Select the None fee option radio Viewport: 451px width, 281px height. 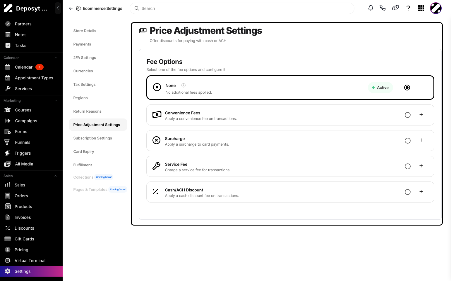(407, 88)
